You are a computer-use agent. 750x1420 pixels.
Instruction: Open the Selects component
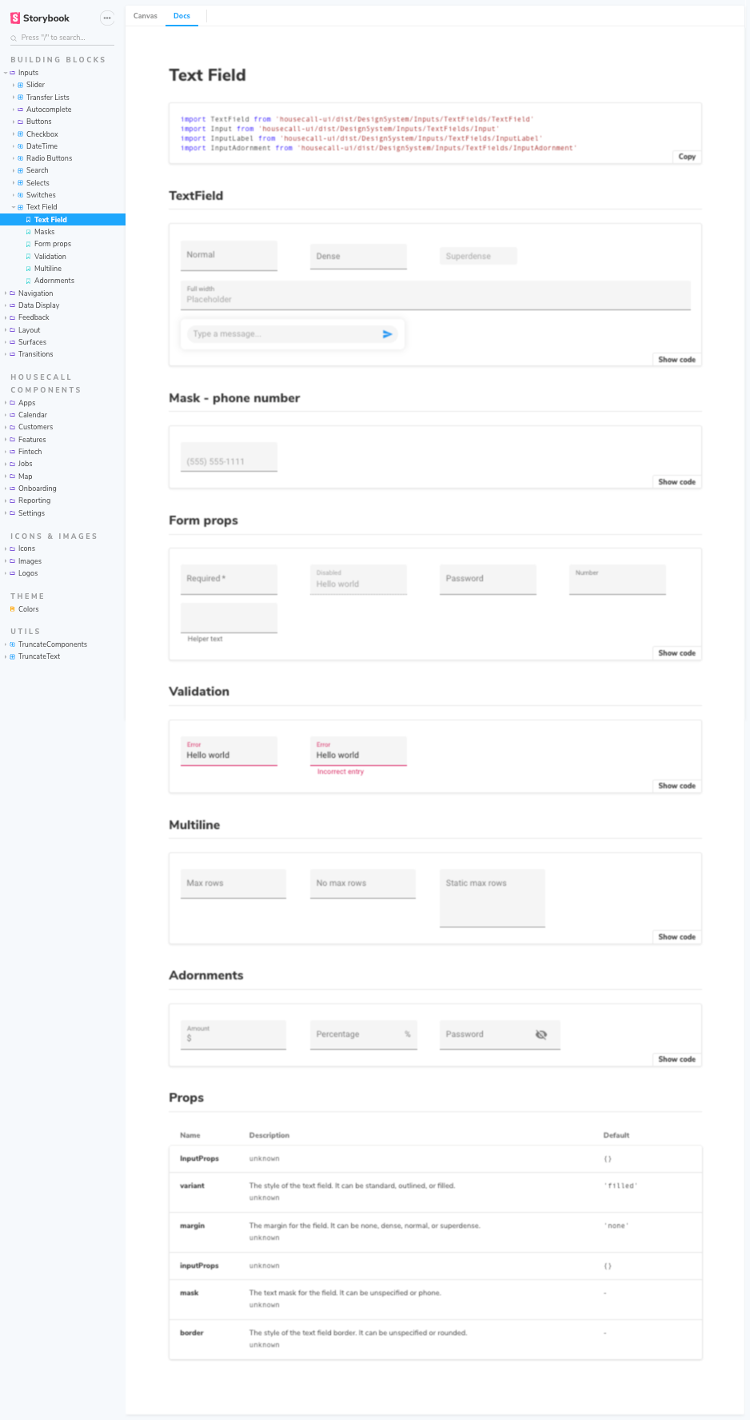coord(38,183)
